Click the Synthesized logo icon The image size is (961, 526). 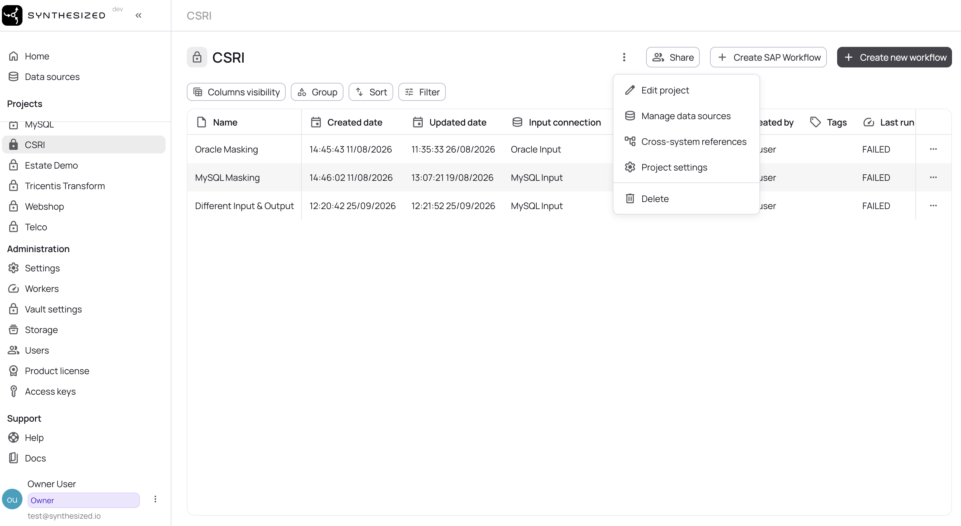tap(12, 15)
